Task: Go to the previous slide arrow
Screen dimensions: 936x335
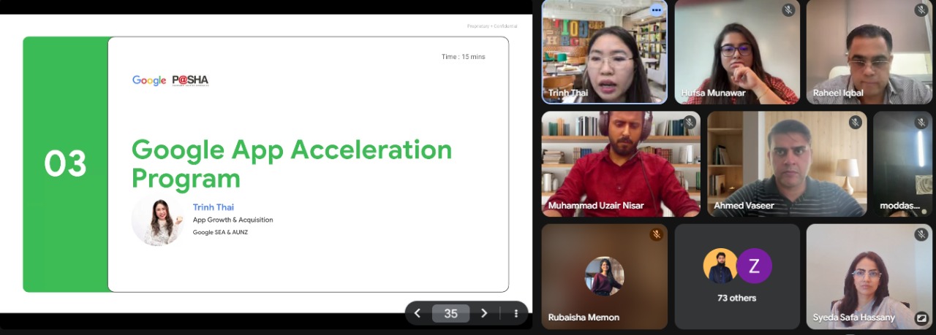Action: (418, 313)
